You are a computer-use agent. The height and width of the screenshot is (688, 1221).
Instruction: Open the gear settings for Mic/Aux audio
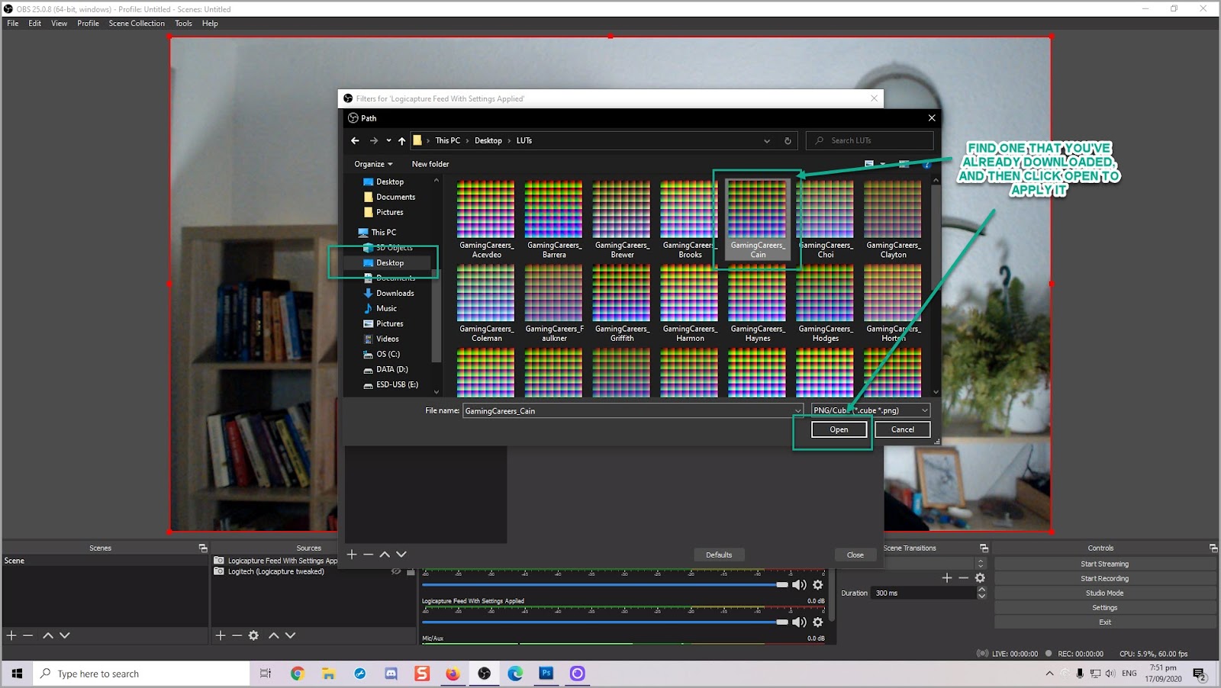click(817, 622)
